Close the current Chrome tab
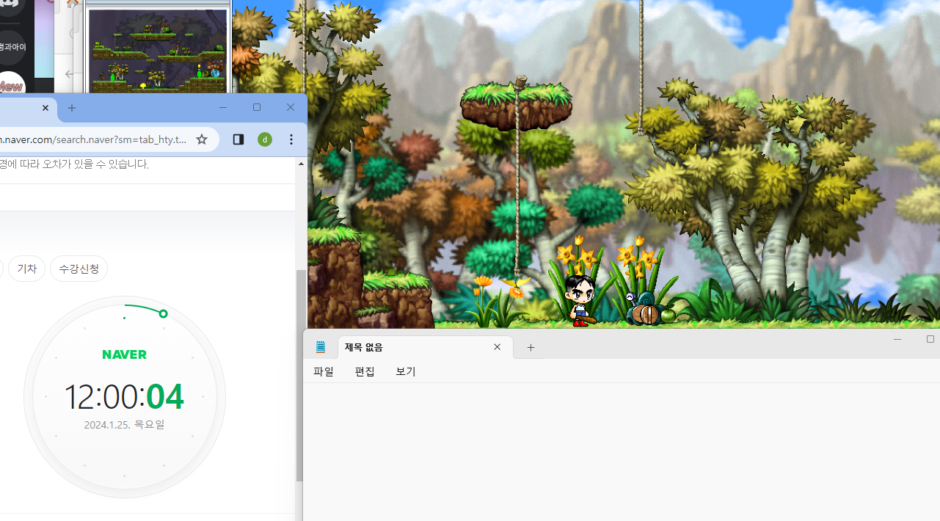 click(x=45, y=108)
